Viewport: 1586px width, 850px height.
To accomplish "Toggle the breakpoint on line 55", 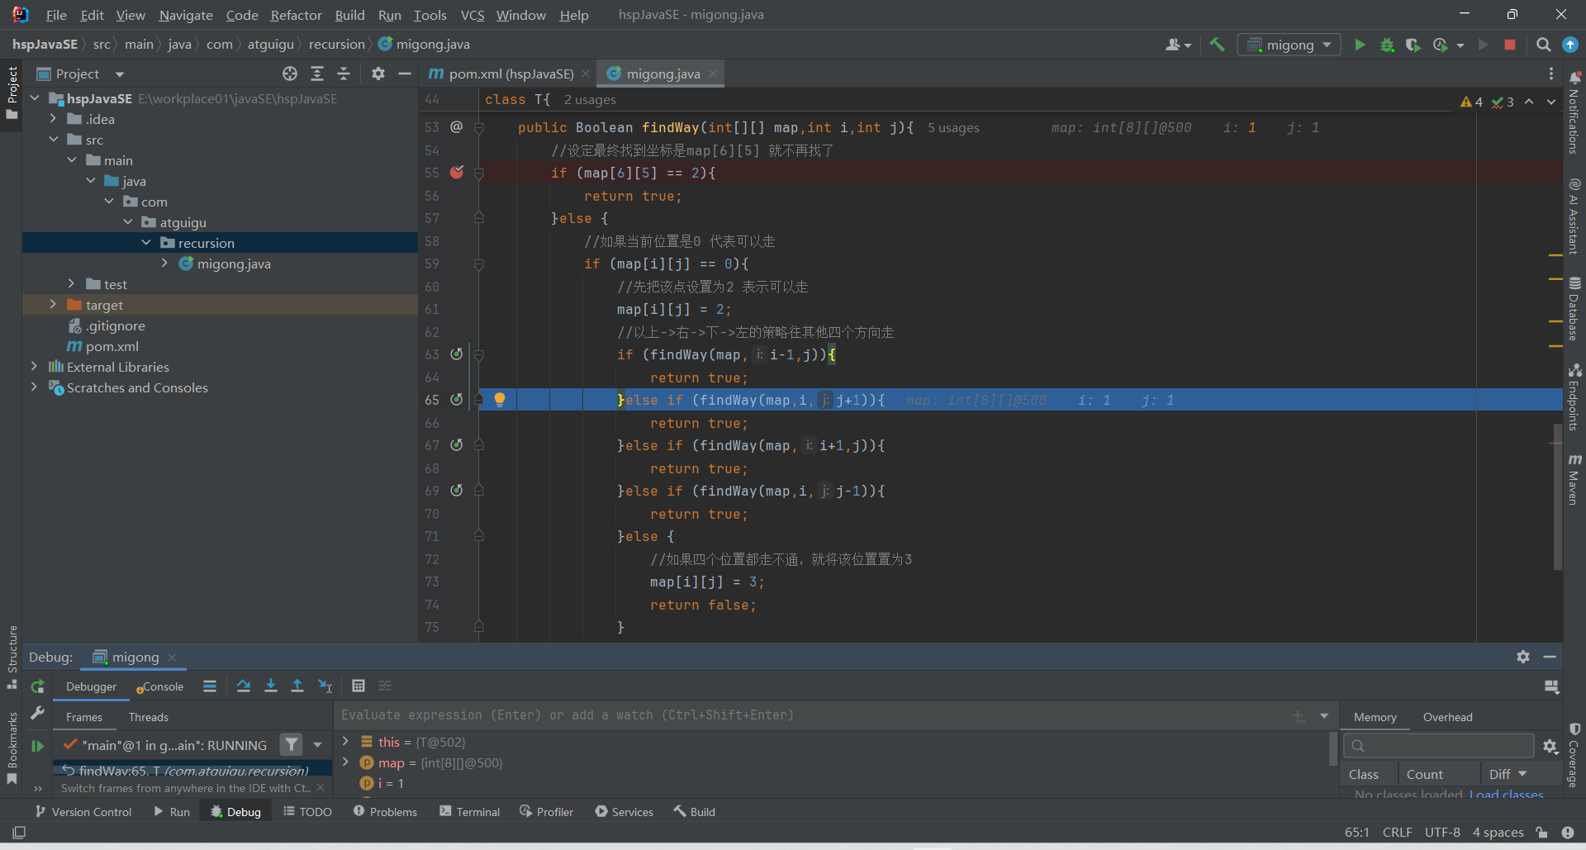I will point(457,173).
